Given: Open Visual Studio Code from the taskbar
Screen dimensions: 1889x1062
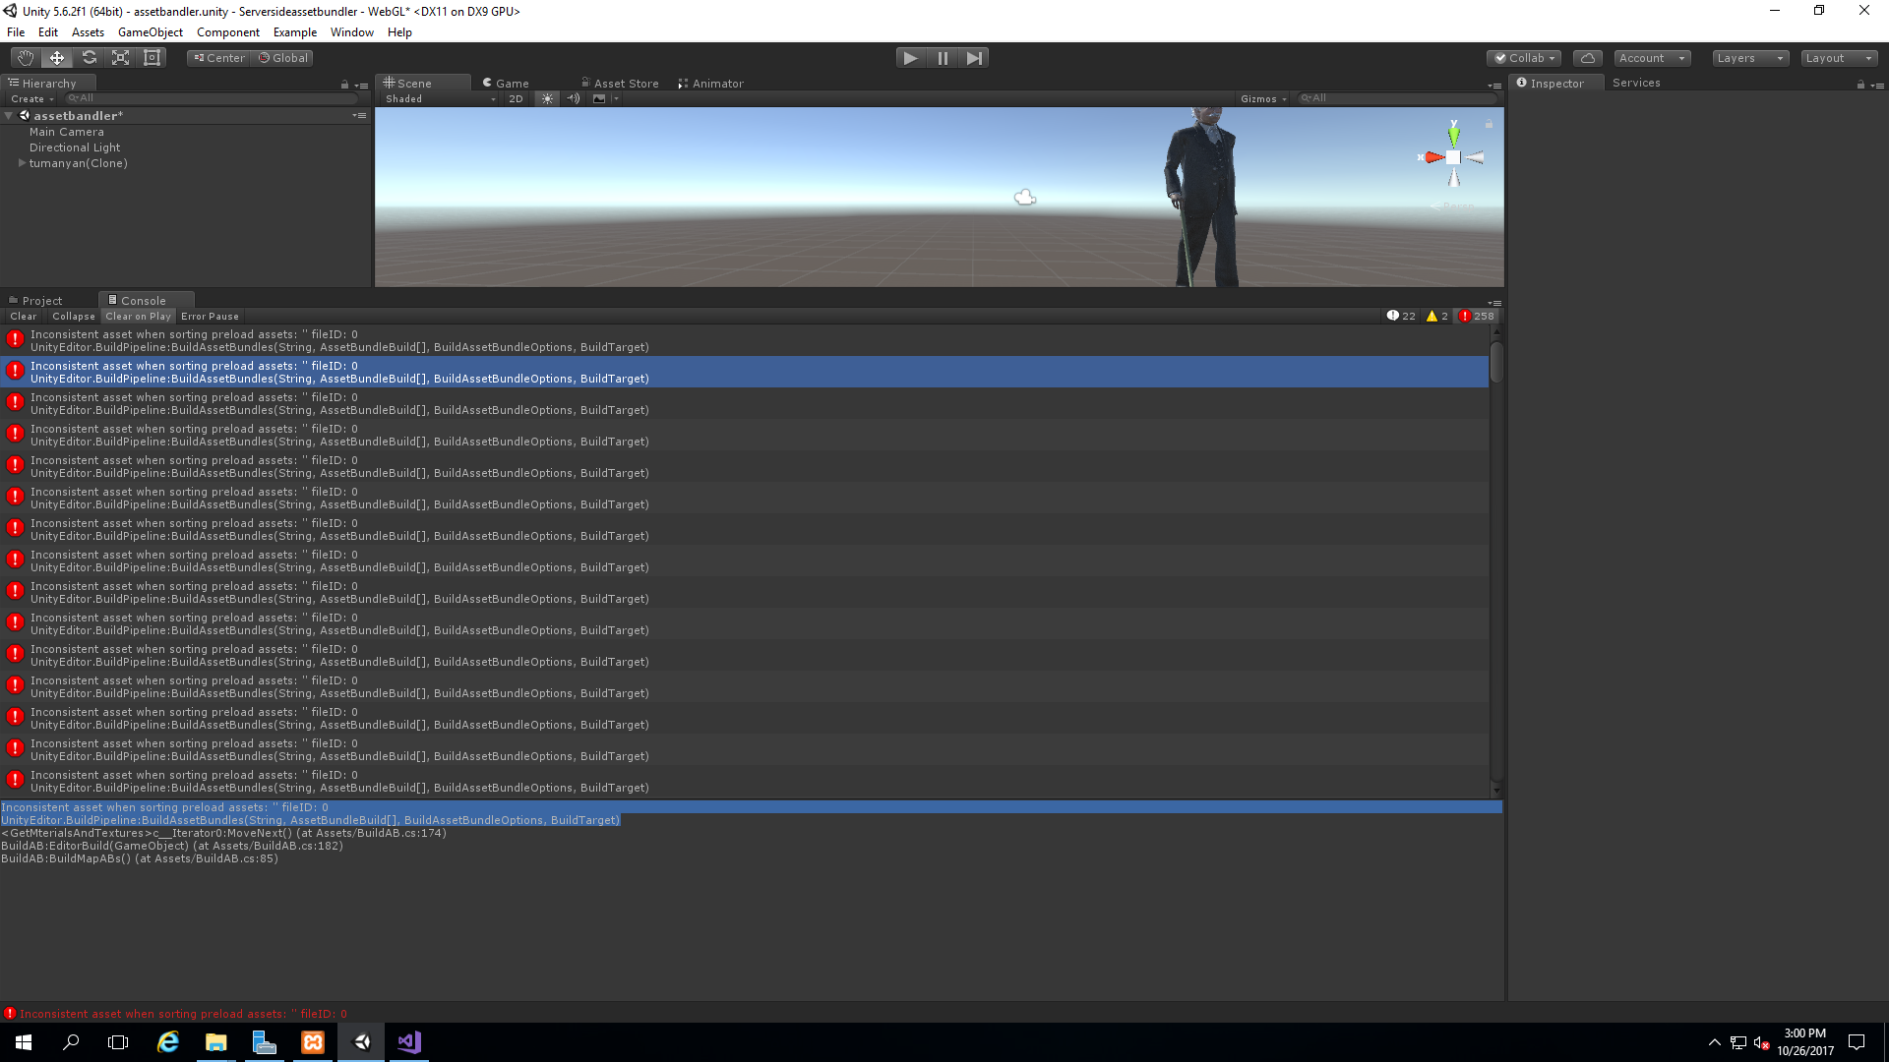Looking at the screenshot, I should (x=408, y=1041).
